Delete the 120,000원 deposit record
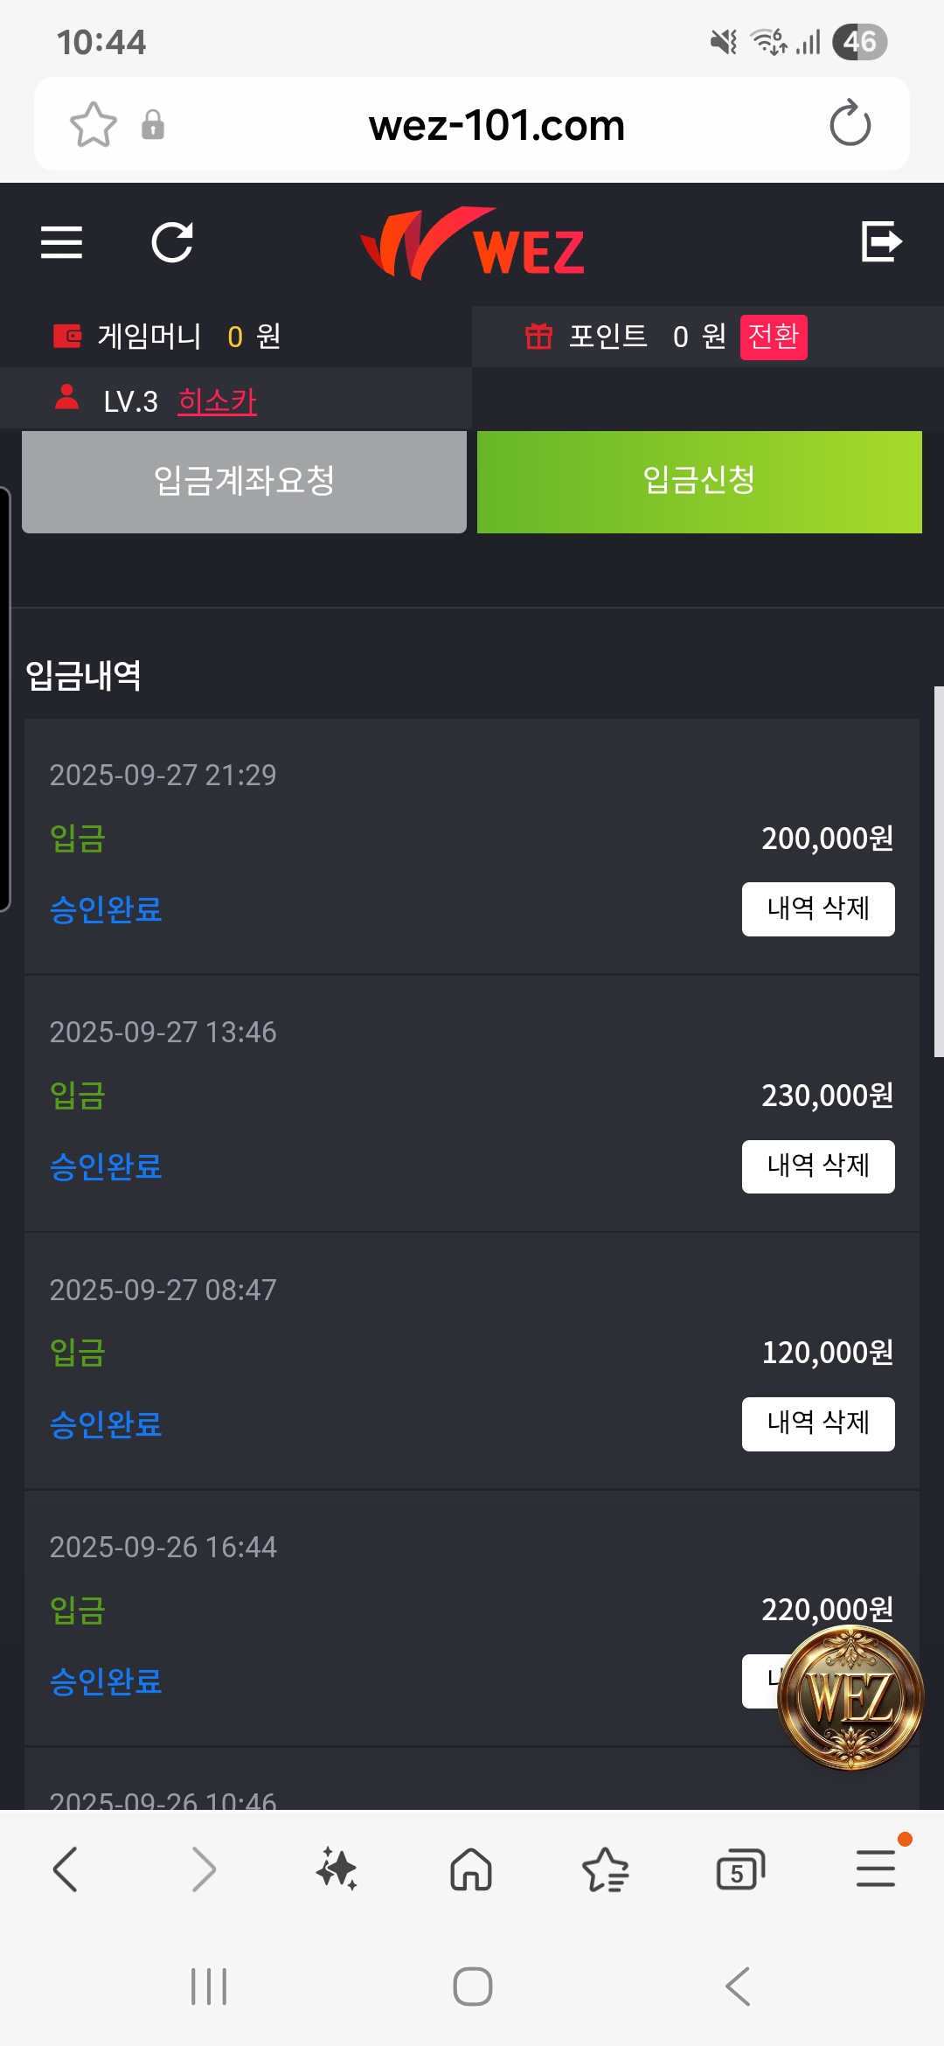The image size is (944, 2046). click(817, 1423)
